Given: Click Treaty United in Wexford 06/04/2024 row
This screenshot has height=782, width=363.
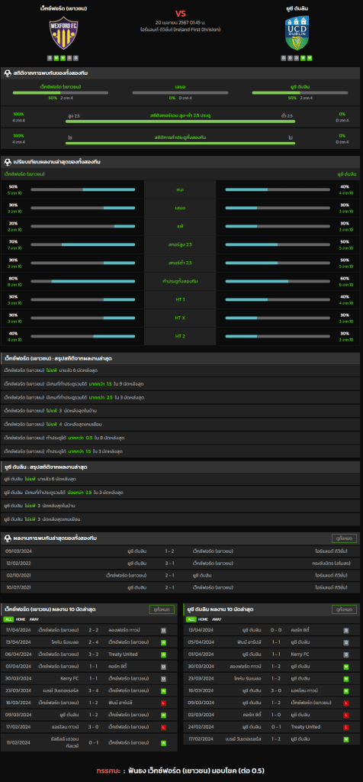Looking at the screenshot, I should pyautogui.click(x=122, y=654).
